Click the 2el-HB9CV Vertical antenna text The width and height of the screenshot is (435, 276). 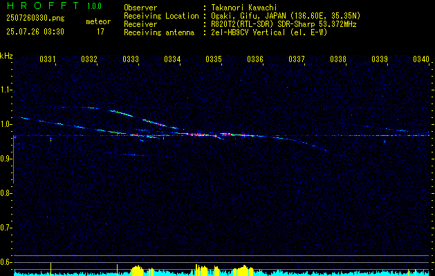(268, 32)
